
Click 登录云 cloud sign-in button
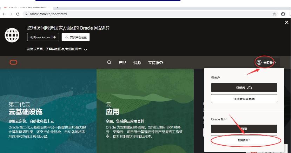244,88
